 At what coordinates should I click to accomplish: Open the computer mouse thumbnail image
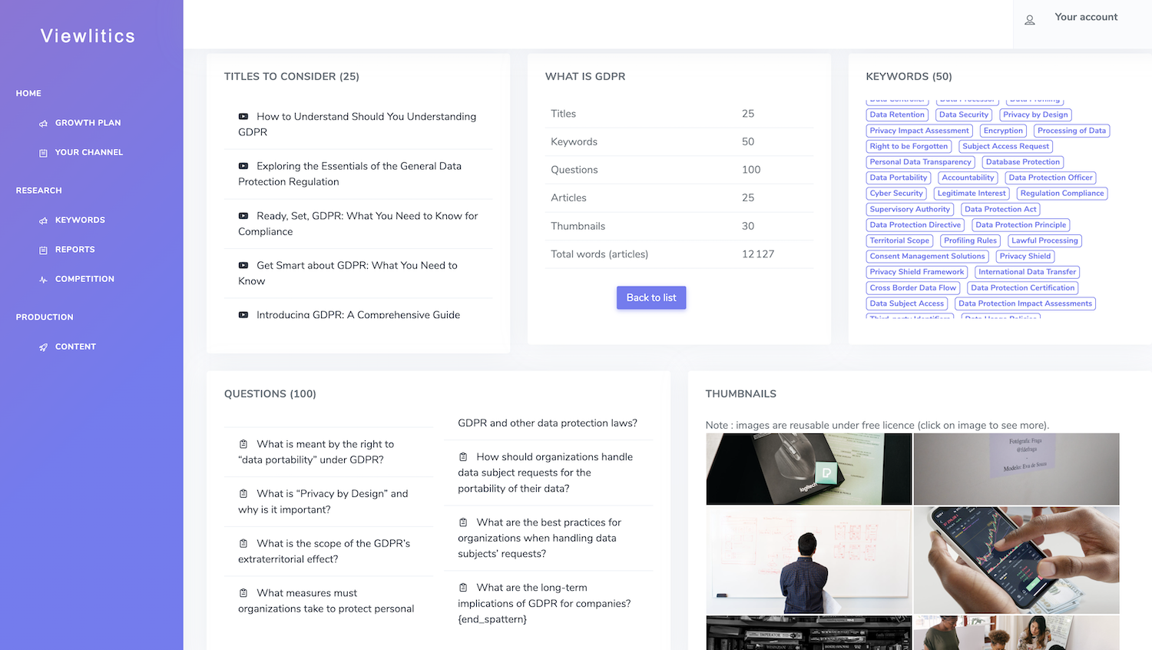coord(809,469)
